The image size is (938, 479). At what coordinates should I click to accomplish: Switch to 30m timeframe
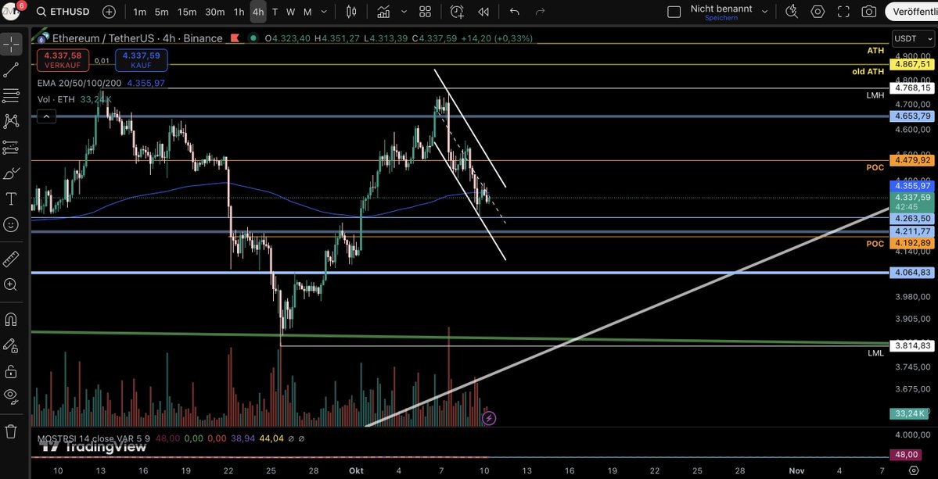[215, 12]
